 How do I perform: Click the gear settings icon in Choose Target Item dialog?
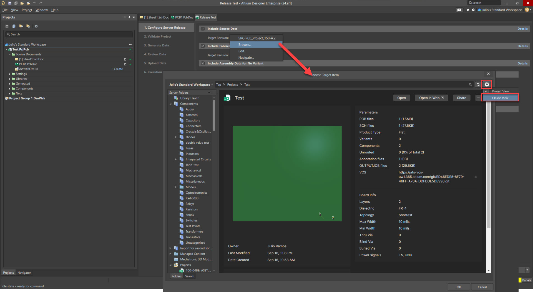pos(487,84)
